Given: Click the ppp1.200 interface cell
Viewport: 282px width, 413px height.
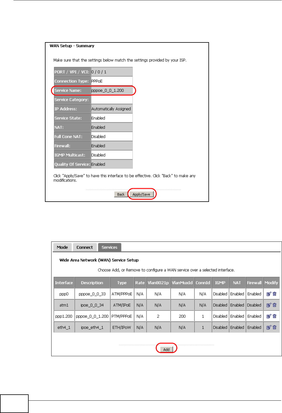Looking at the screenshot, I should [64, 316].
